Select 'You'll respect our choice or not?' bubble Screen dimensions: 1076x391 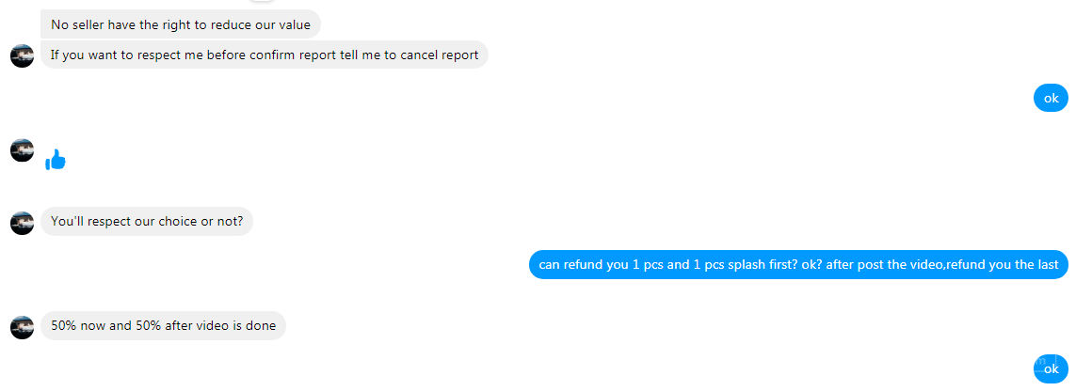pyautogui.click(x=146, y=222)
